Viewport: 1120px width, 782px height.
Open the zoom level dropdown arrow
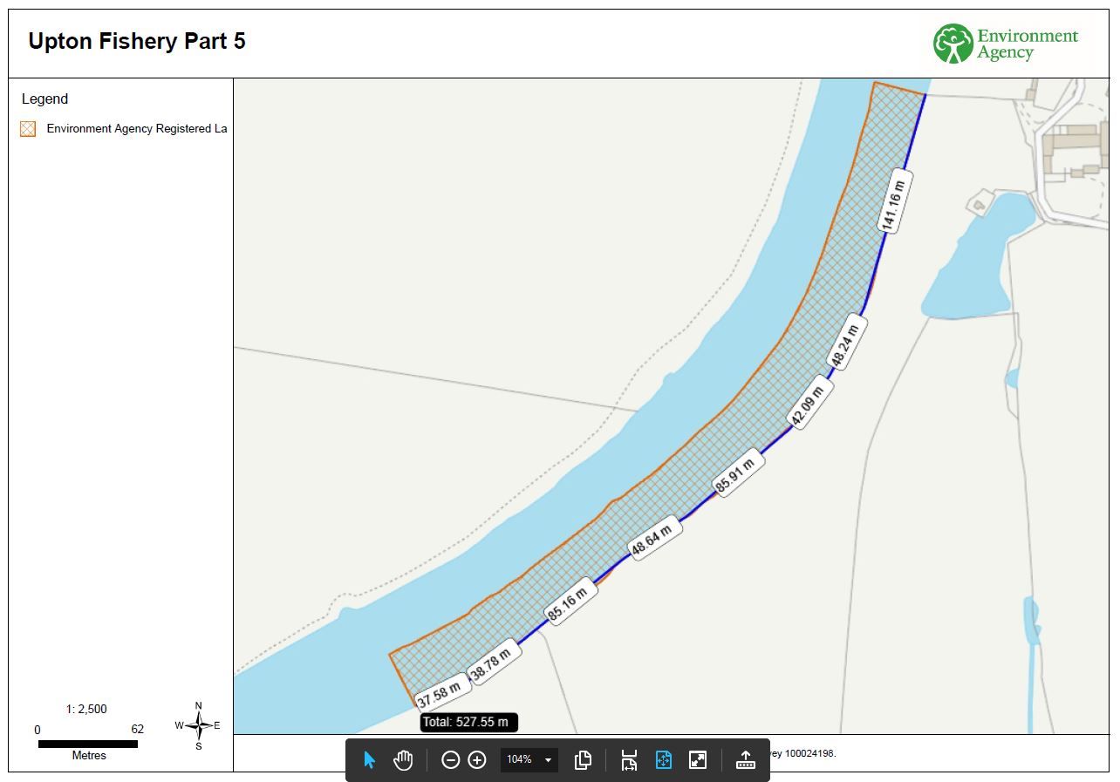(548, 760)
